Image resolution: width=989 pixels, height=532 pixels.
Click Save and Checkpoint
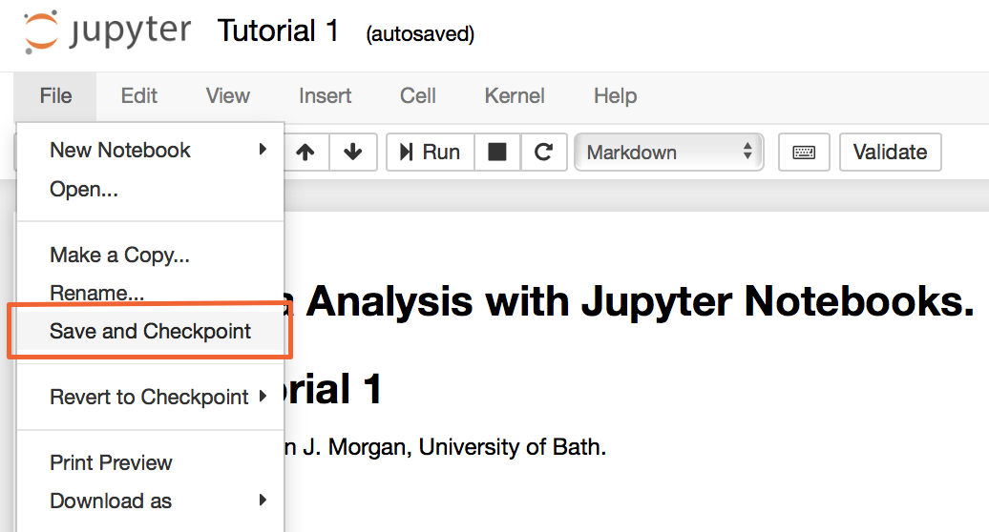pos(151,331)
